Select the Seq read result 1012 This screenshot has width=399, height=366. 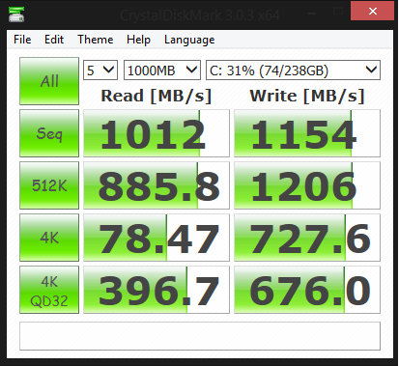[x=157, y=133]
